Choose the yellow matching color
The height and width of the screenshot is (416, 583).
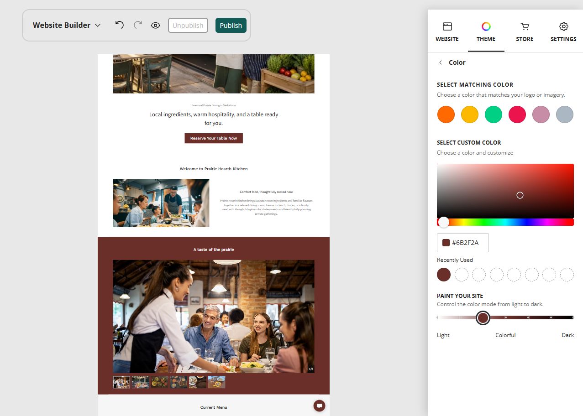pyautogui.click(x=470, y=114)
